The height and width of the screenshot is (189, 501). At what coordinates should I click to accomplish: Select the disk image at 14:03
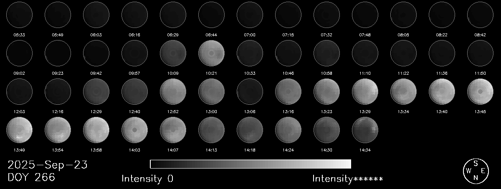134,130
